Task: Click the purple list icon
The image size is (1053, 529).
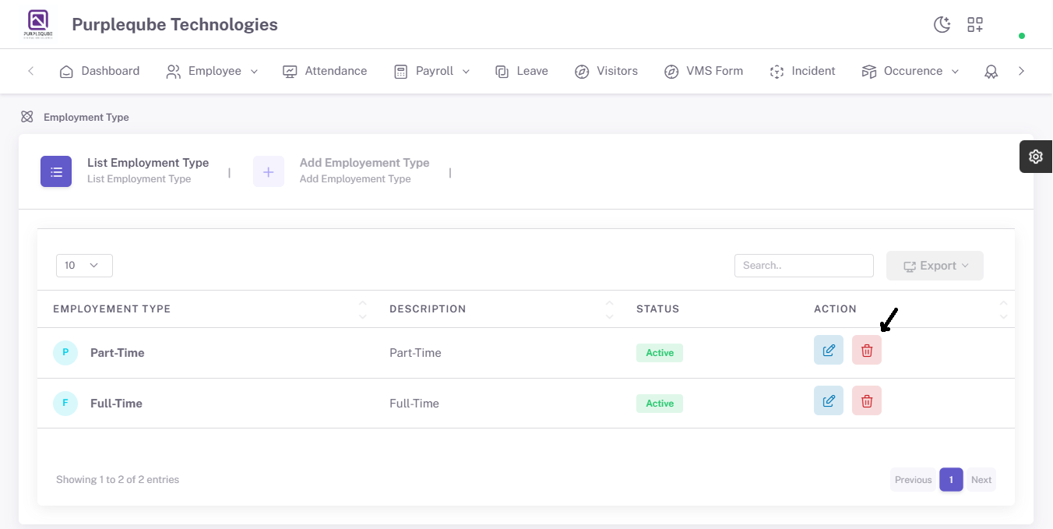Action: [56, 171]
